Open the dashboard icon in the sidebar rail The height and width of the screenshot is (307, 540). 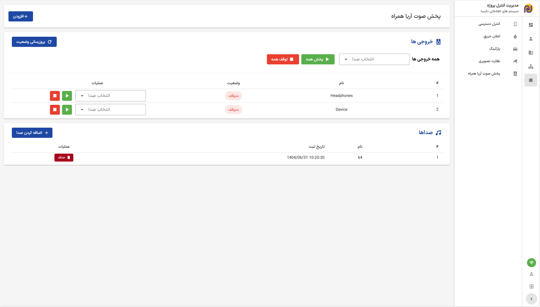[531, 25]
